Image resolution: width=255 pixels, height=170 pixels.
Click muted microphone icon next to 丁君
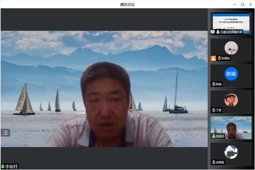point(214,110)
